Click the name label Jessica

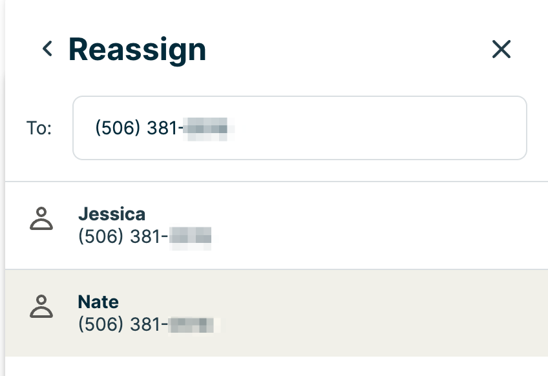(112, 214)
